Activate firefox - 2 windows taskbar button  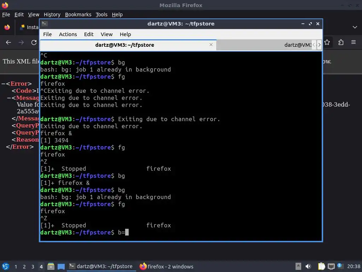167,266
